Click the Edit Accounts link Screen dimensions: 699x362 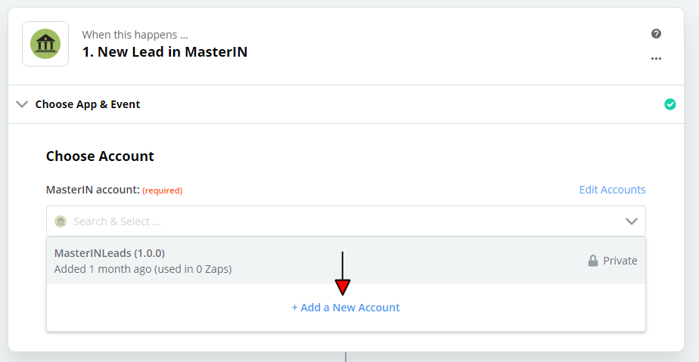612,190
